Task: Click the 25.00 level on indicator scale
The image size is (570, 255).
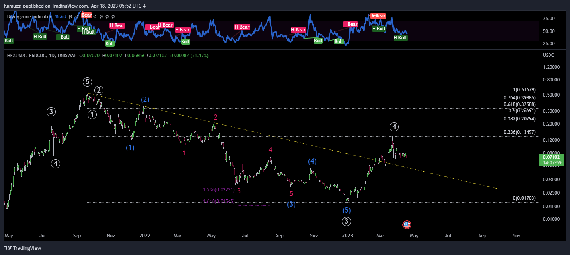Action: tap(549, 44)
